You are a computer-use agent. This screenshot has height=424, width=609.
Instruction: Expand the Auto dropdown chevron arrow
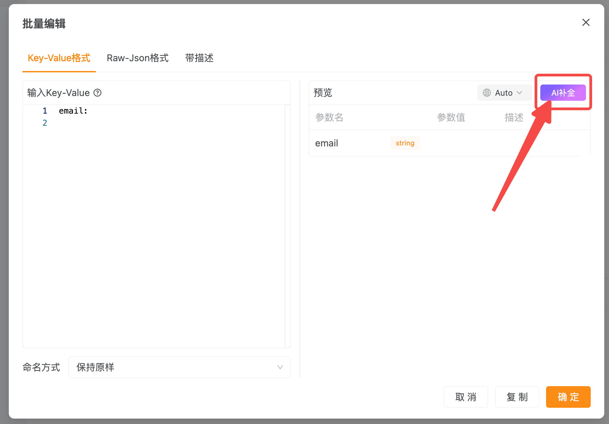pos(519,93)
